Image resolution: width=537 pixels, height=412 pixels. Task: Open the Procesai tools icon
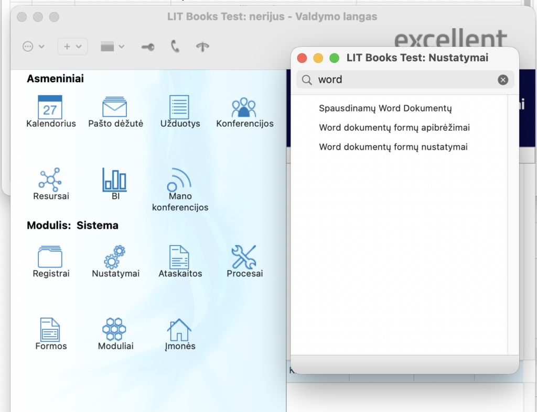[244, 257]
